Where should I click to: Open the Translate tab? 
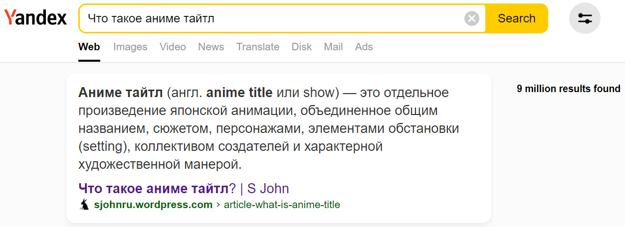click(257, 47)
